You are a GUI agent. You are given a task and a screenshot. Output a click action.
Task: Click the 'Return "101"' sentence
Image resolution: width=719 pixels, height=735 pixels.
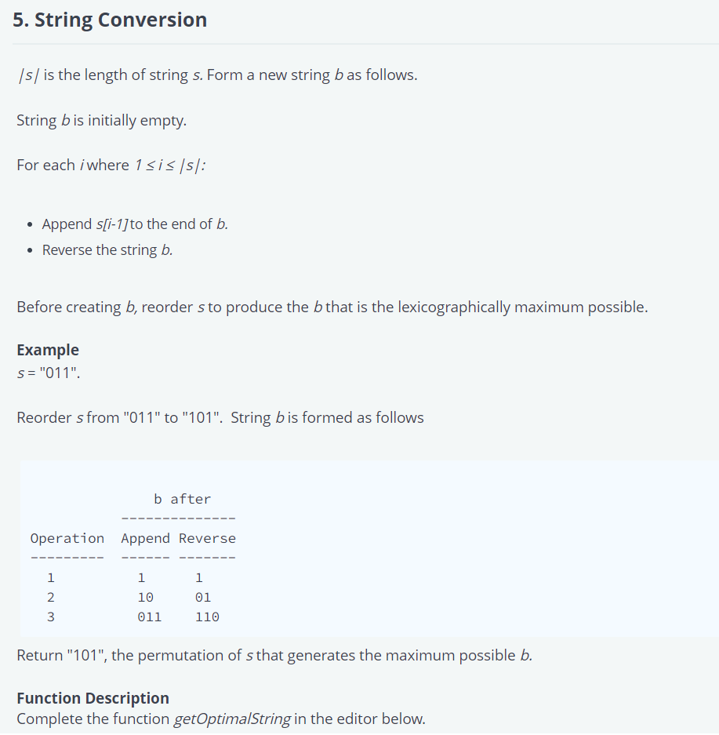click(274, 655)
